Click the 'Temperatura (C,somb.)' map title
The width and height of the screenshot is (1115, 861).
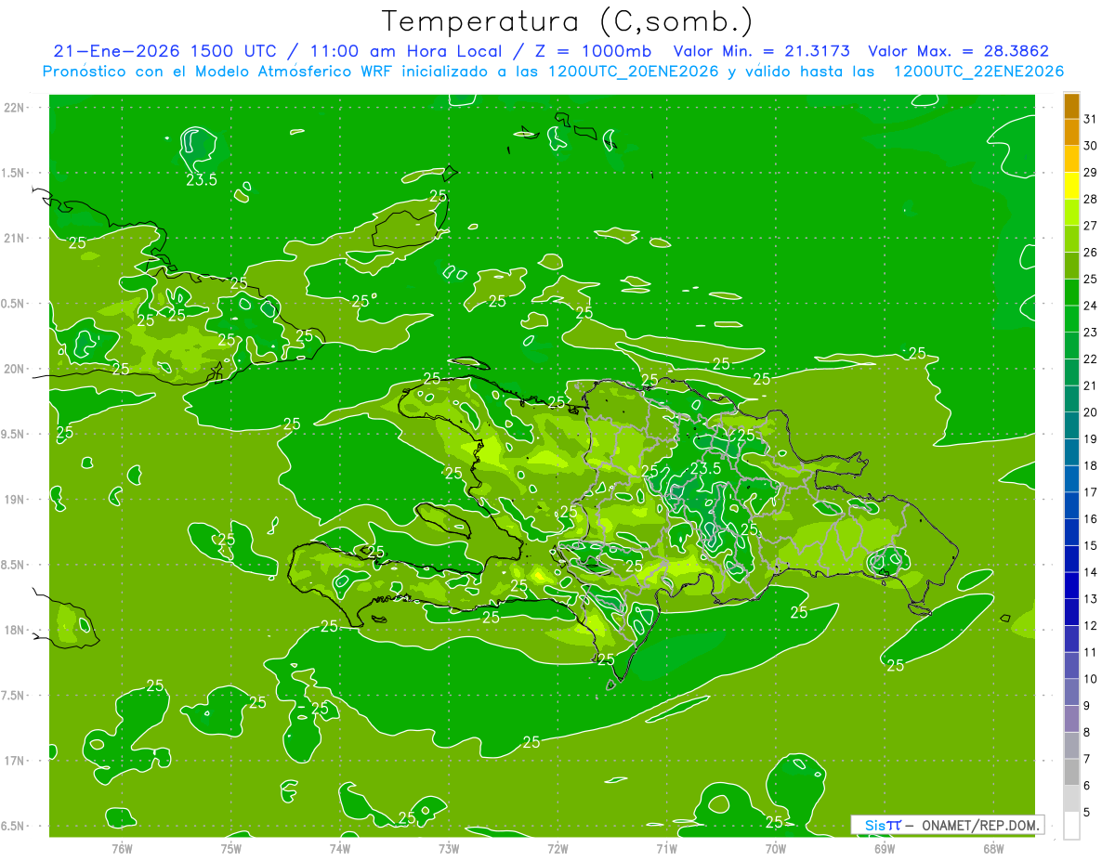click(x=568, y=21)
